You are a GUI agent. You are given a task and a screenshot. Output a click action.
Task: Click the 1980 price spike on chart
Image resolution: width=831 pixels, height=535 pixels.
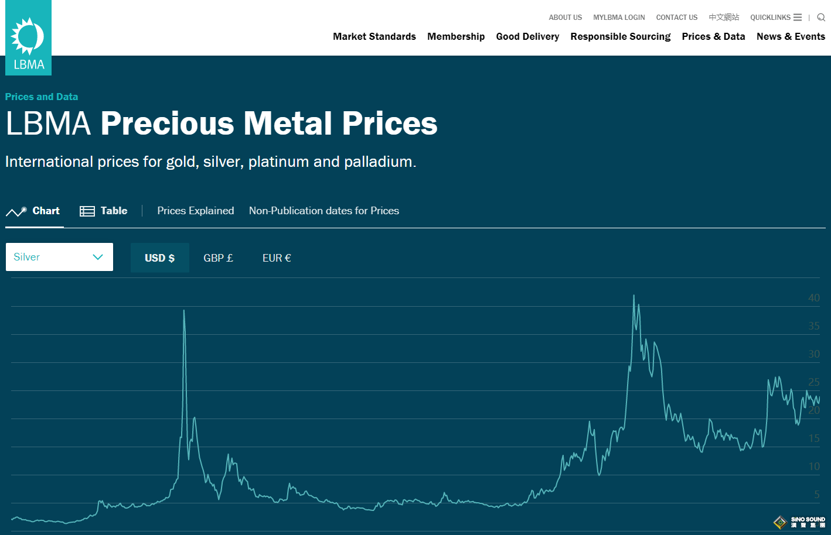coord(184,311)
